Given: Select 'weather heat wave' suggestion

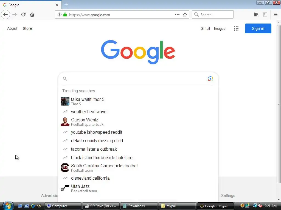Looking at the screenshot, I should 138,112.
